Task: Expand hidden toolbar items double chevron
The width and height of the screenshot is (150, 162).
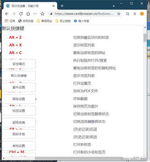Action: 135,14
